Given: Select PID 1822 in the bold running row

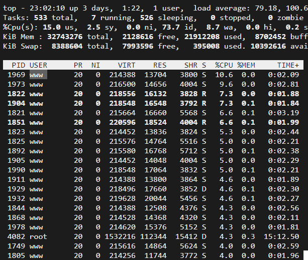Looking at the screenshot, I should pyautogui.click(x=16, y=94).
